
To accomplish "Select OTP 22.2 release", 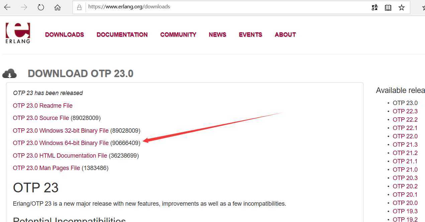I will (405, 120).
